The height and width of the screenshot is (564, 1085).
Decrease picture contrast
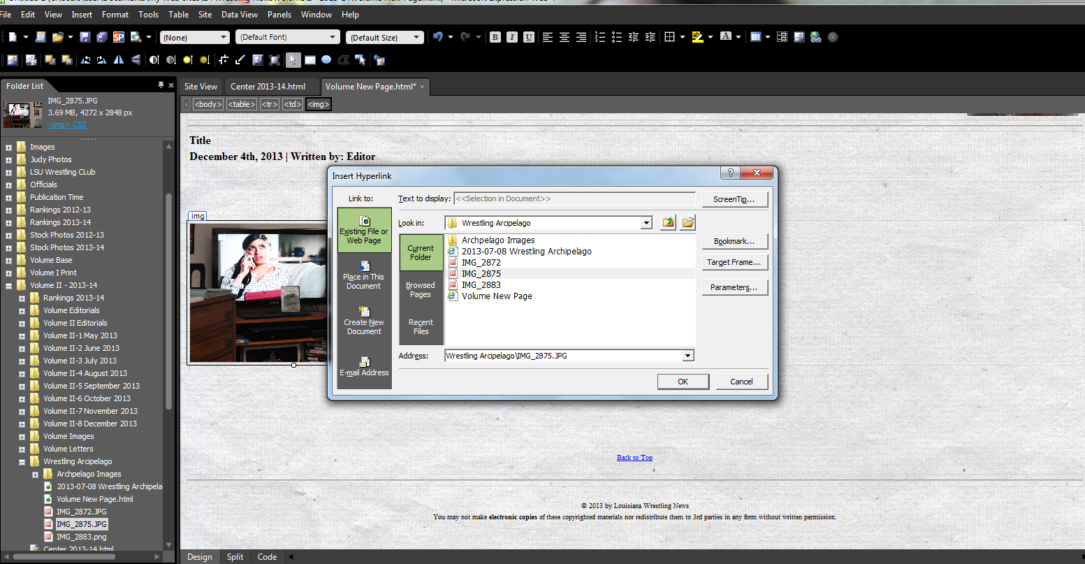(x=170, y=60)
